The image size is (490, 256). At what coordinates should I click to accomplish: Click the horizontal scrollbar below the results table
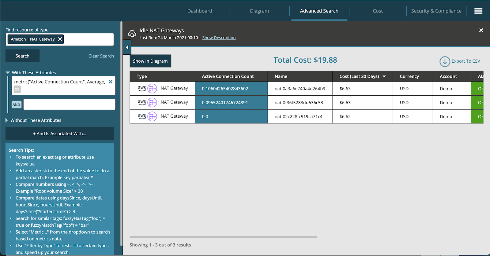point(223,237)
